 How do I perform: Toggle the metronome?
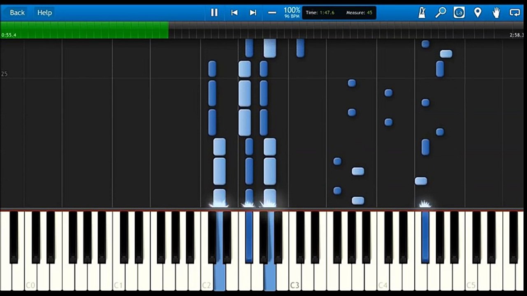click(x=422, y=12)
